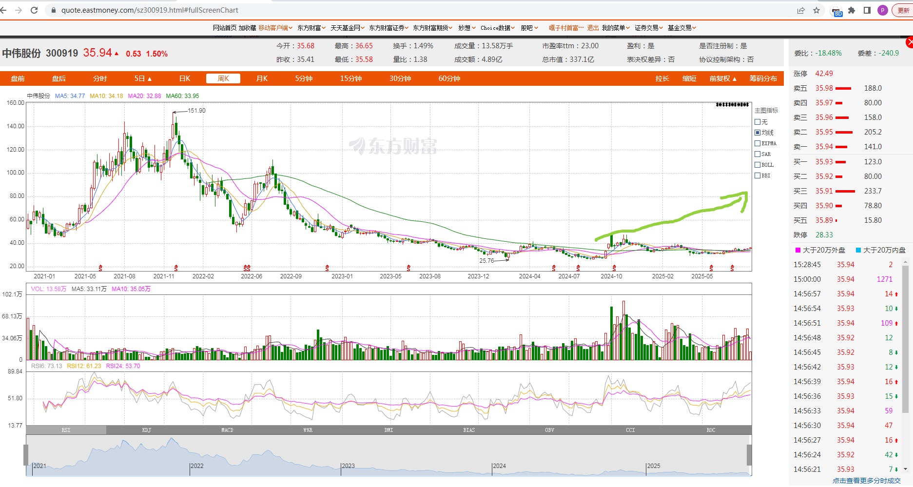Click the S marker near 2024-10
This screenshot has height=487, width=913.
point(614,268)
